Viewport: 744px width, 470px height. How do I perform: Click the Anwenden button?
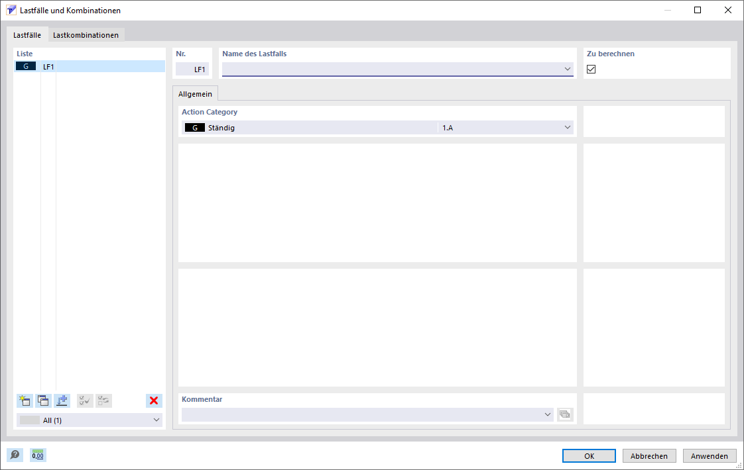710,456
